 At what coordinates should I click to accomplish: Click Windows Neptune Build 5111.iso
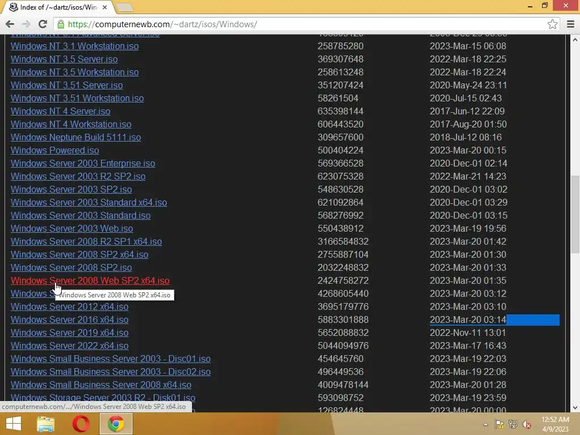pos(76,137)
